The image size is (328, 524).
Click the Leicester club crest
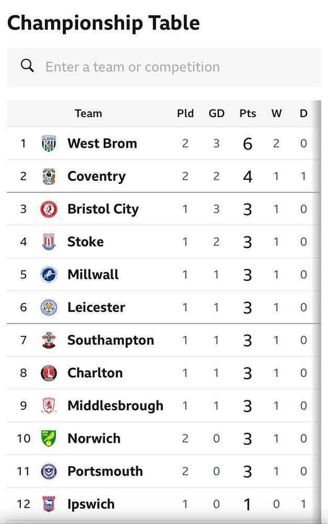(x=49, y=308)
